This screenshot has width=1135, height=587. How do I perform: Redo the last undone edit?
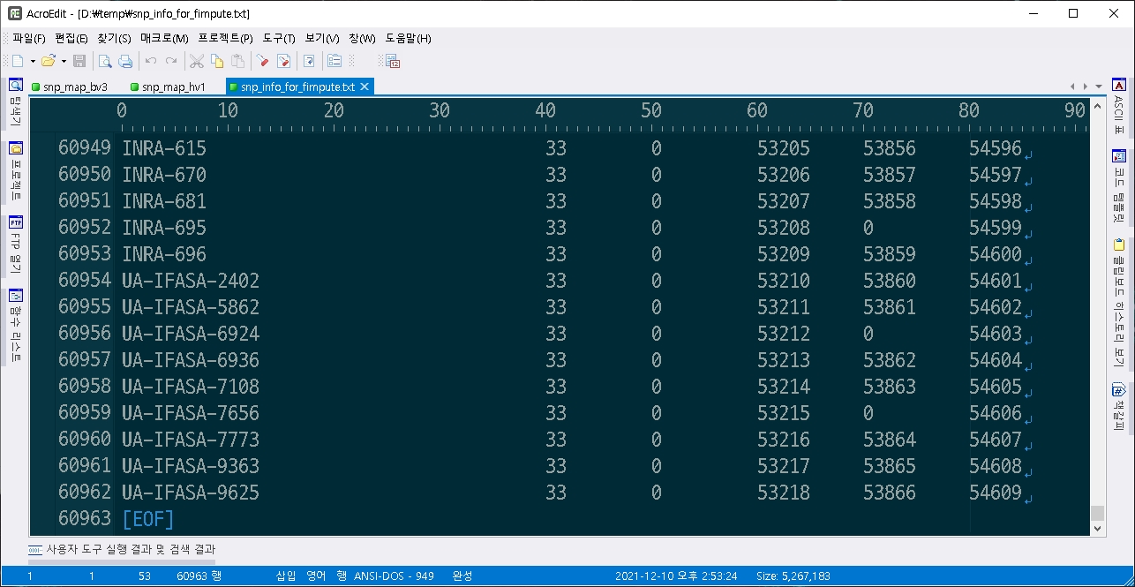tap(171, 61)
